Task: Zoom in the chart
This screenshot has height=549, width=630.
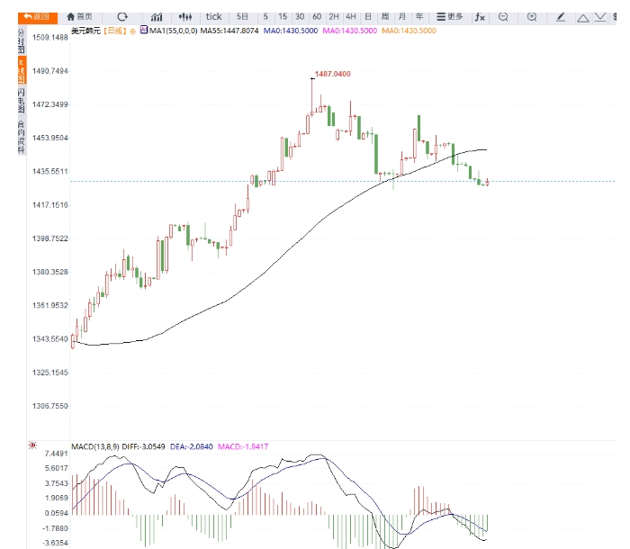Action: (x=532, y=16)
